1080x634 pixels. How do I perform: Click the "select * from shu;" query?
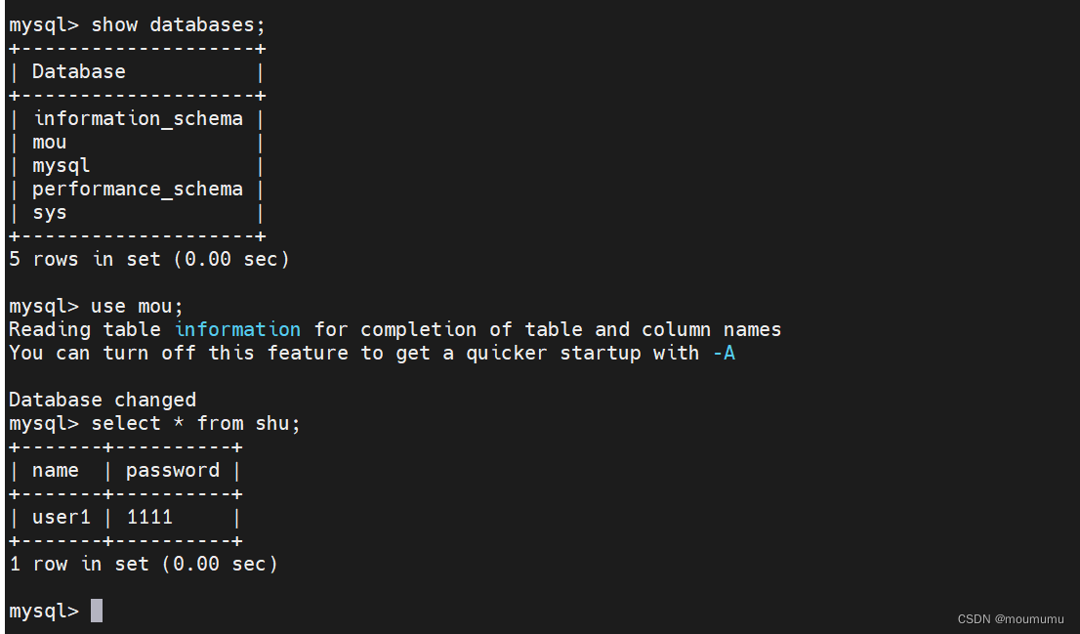[x=195, y=423]
